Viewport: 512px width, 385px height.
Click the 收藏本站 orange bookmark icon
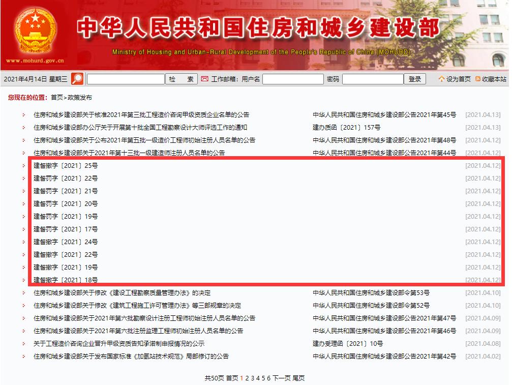(x=478, y=79)
